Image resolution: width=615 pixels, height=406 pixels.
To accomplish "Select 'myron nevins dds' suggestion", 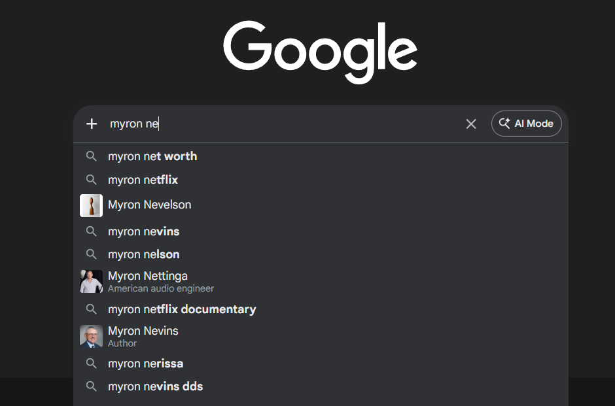I will coord(321,386).
